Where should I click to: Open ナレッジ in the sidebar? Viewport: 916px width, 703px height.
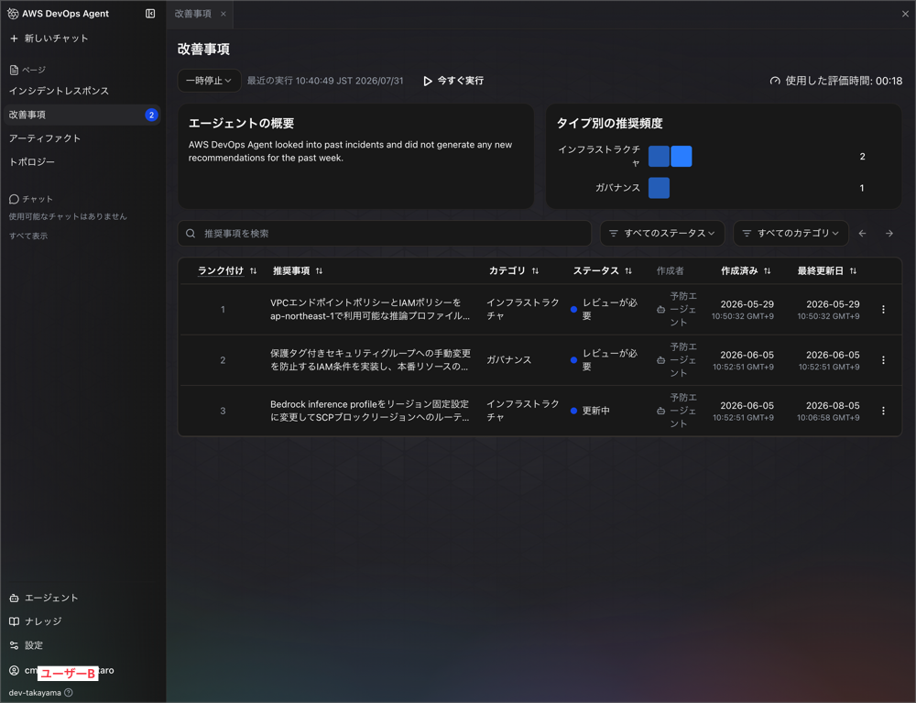click(x=36, y=621)
